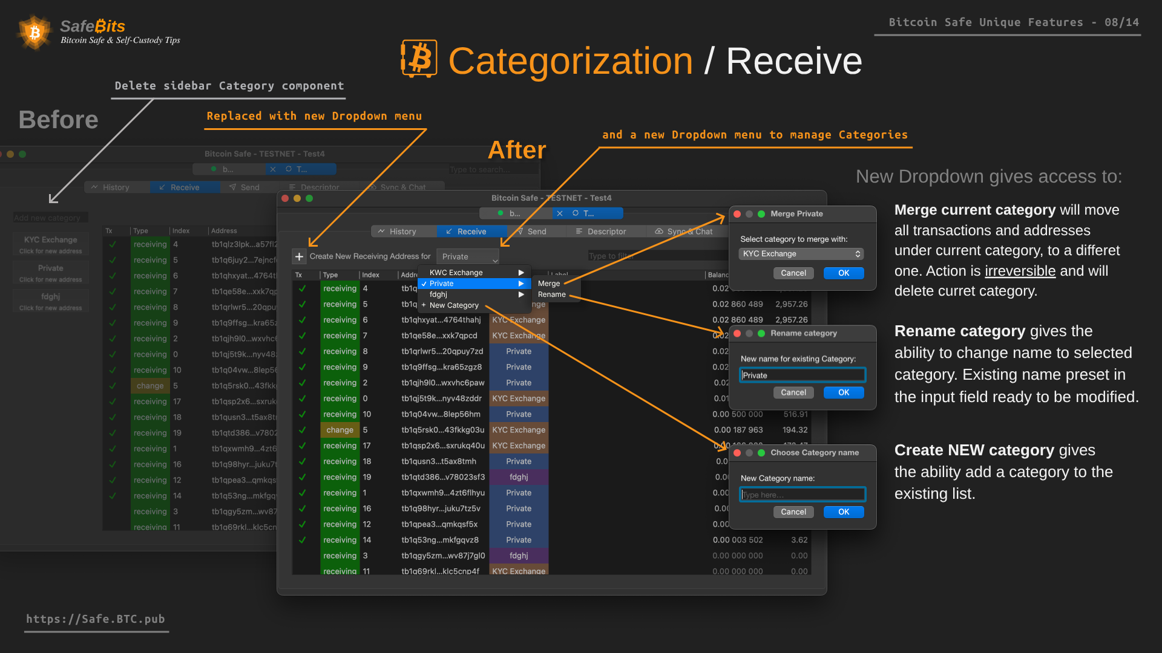Image resolution: width=1162 pixels, height=653 pixels.
Task: Select Rename from the submenu
Action: tap(552, 294)
